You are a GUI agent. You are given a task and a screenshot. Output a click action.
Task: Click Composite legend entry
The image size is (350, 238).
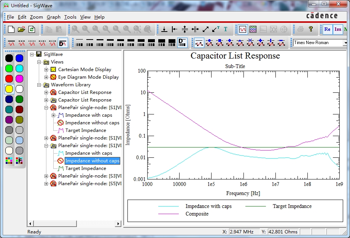tap(197, 214)
